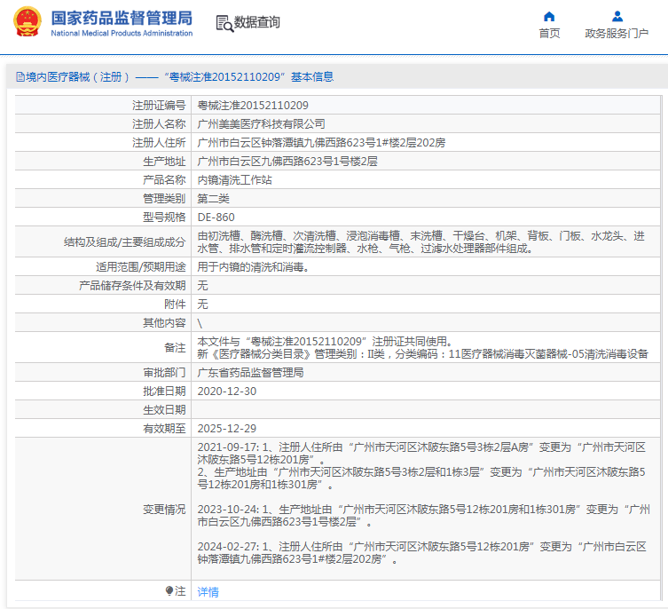Screen dimensions: 668x609
Task: Go to 首页 label
Action: tap(549, 33)
